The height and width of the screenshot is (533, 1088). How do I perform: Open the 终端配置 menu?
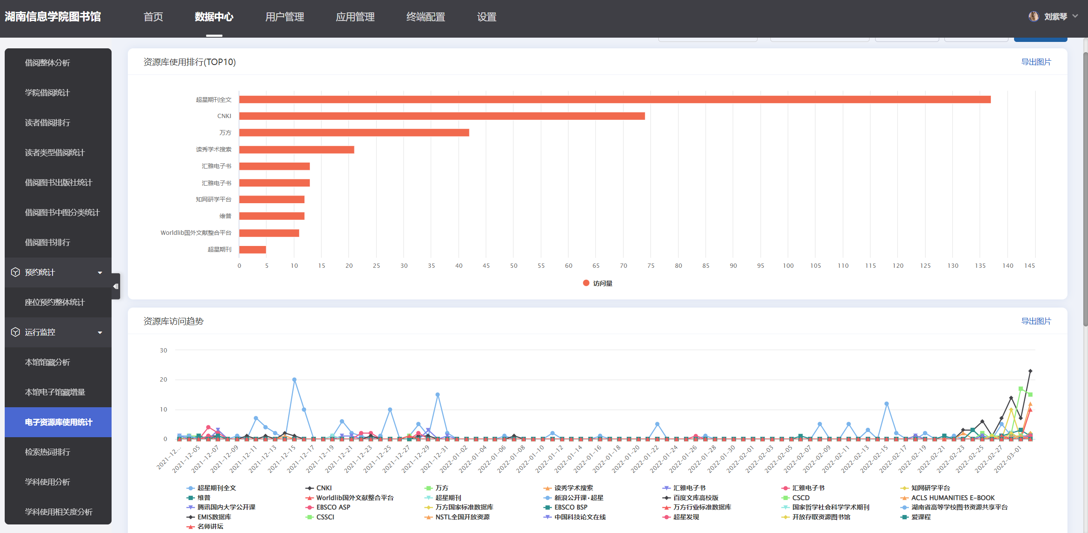pos(425,17)
